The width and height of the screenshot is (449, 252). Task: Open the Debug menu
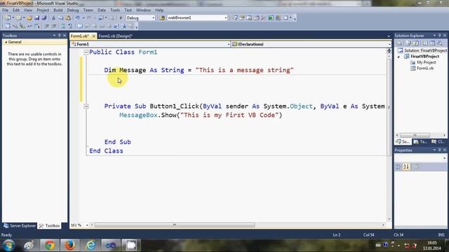pos(73,10)
